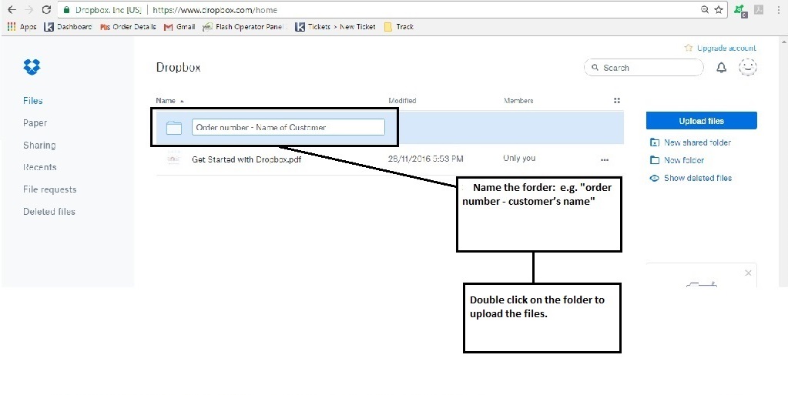Click the Upload files button
This screenshot has width=788, height=395.
(x=702, y=121)
